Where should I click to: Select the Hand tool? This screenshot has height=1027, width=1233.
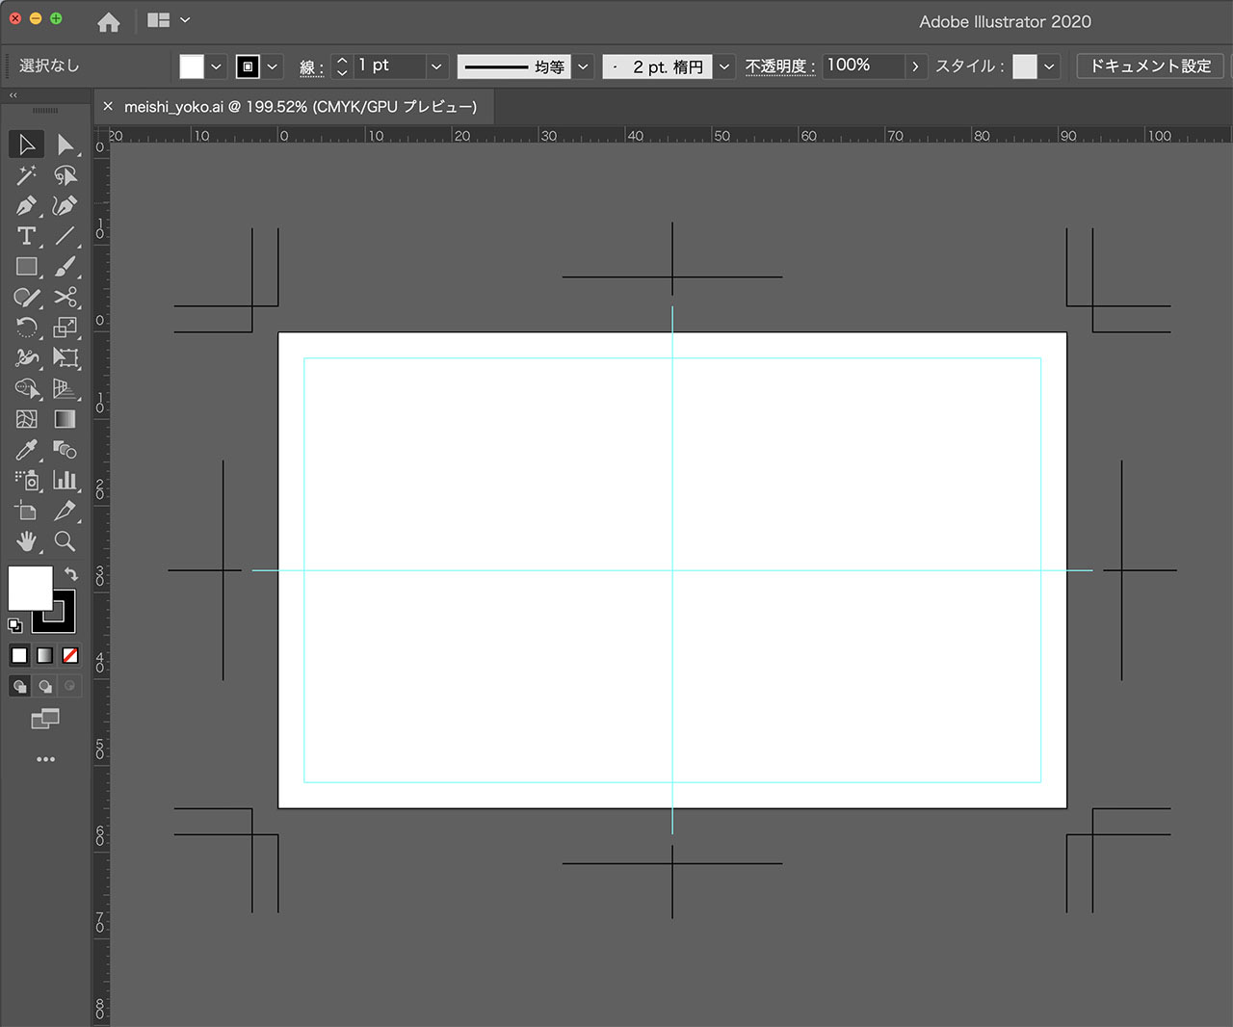pos(27,541)
